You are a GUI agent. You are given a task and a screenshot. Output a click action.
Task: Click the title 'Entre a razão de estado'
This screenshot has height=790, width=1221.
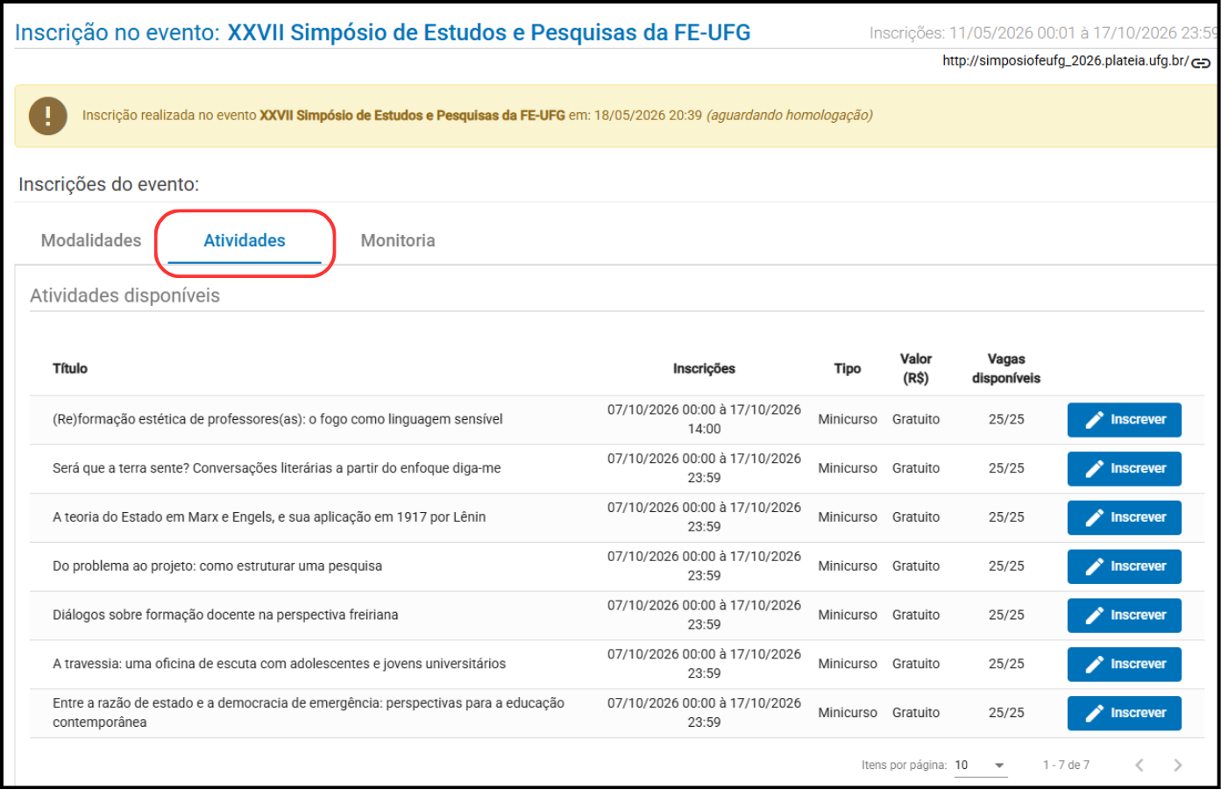coord(309,713)
